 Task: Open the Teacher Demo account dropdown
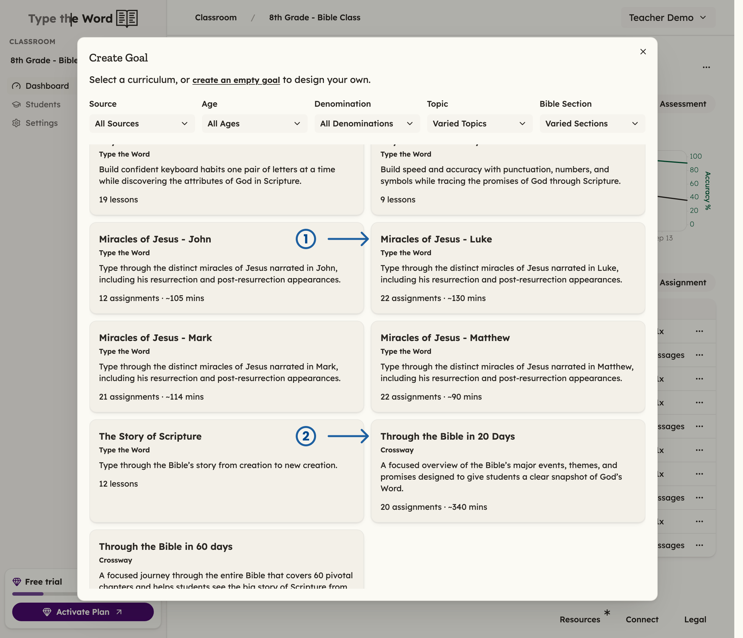click(668, 18)
